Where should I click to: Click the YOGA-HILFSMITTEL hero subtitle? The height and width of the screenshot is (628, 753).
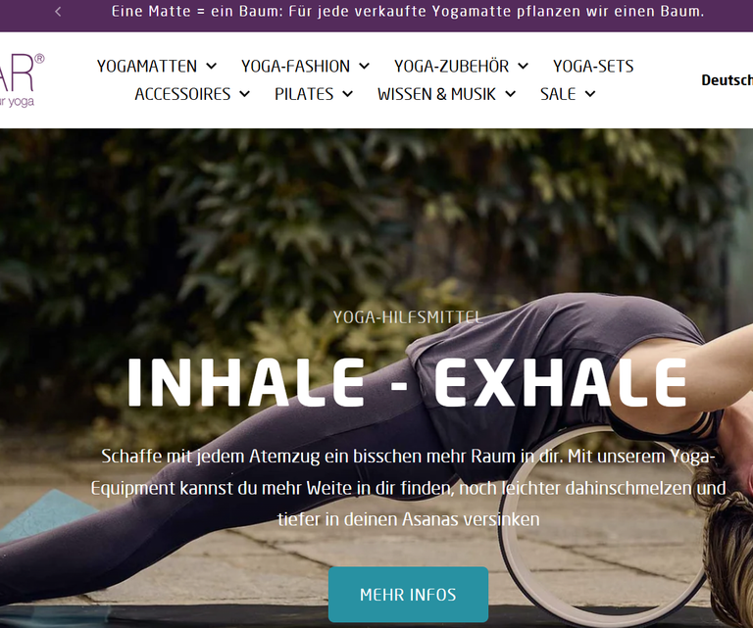click(408, 317)
